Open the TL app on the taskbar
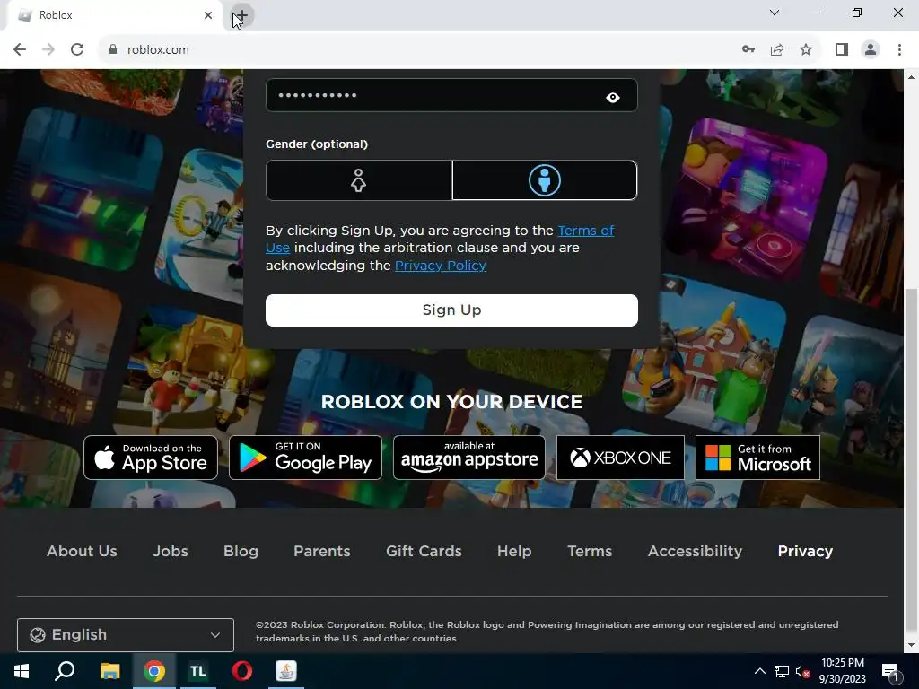Image resolution: width=919 pixels, height=689 pixels. 198,671
